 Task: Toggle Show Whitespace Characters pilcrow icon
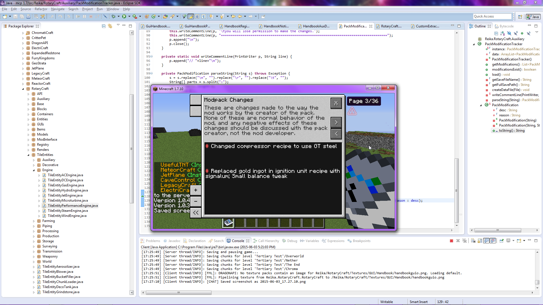click(x=204, y=17)
